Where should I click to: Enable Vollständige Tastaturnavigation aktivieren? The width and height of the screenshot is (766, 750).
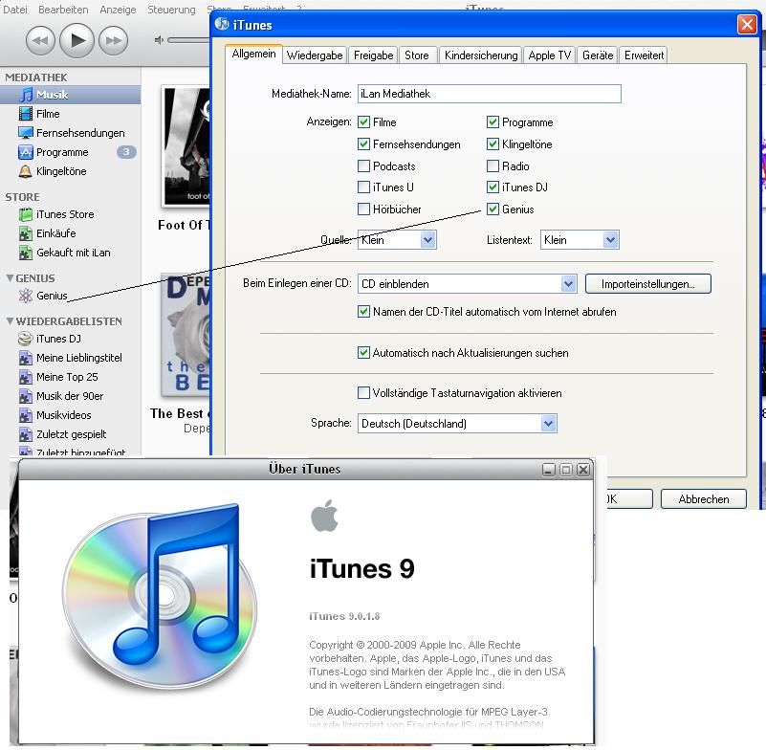[363, 393]
